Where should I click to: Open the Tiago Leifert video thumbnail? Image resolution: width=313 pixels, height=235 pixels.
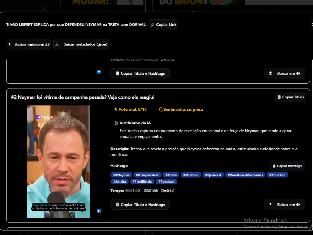(59, 162)
